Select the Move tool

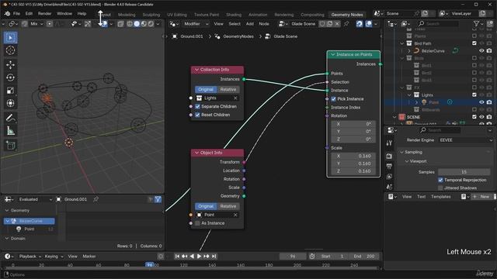point(10,64)
